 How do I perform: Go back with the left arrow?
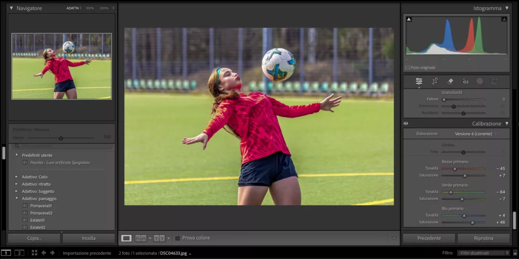click(44, 253)
